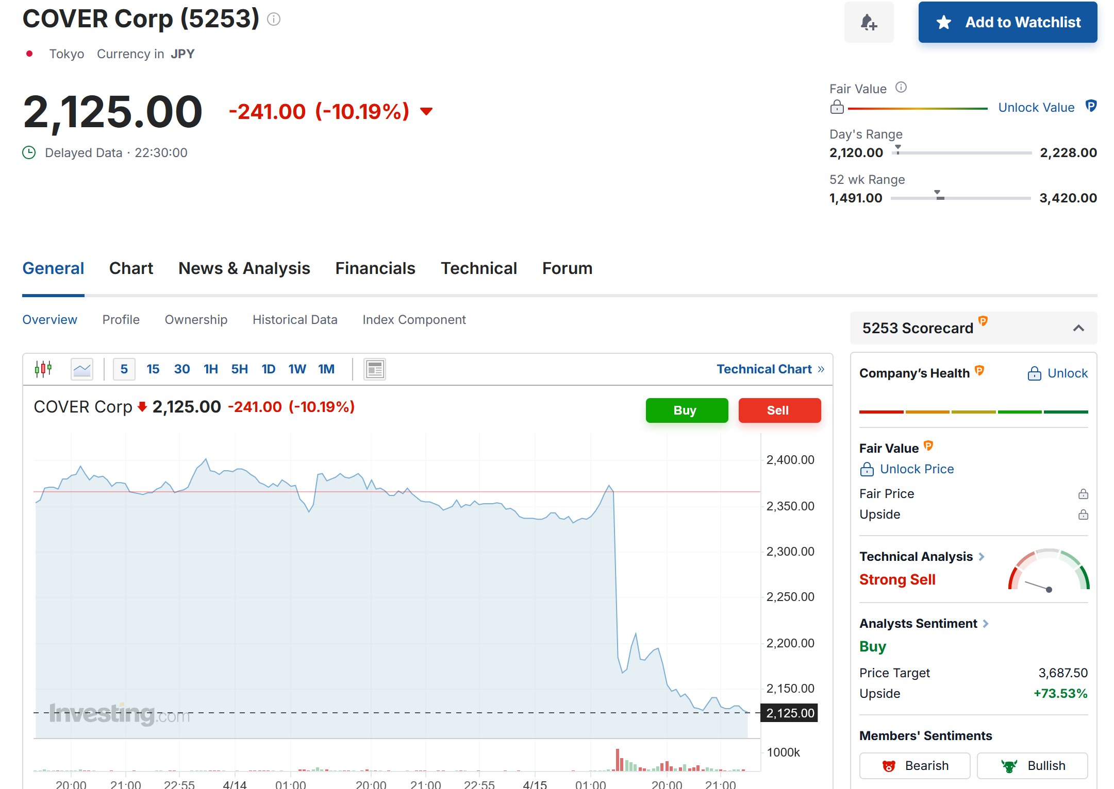Open the Profile sub-tab
The width and height of the screenshot is (1114, 789).
[121, 319]
